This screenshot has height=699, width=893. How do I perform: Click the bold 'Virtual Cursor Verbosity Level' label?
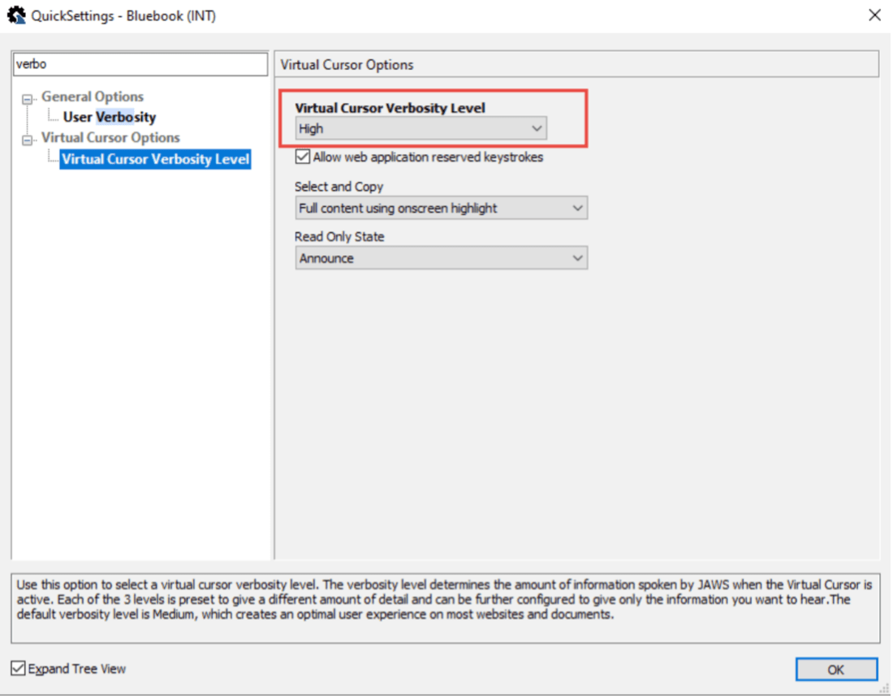click(x=390, y=108)
